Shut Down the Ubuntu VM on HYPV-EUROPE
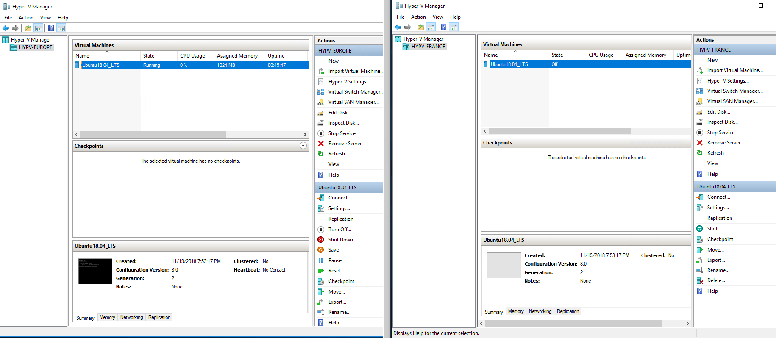Screen dimensions: 776x338 (x=342, y=240)
